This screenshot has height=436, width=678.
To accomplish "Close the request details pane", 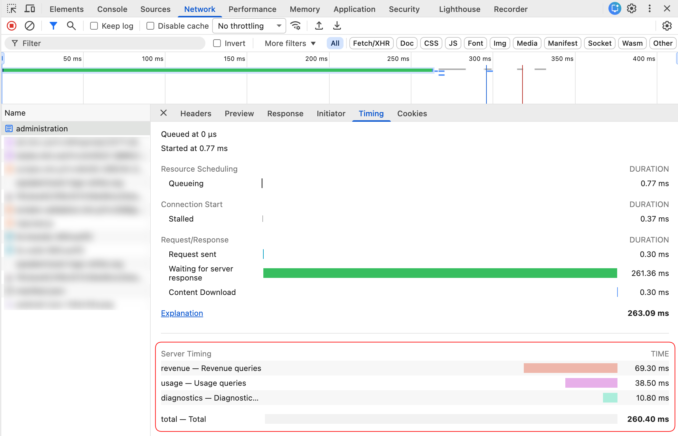I will [x=164, y=113].
